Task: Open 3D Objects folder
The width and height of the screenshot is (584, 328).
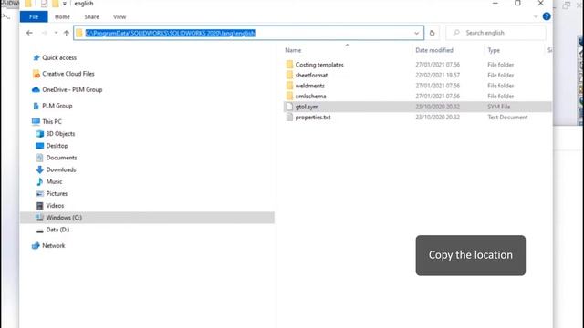Action: pyautogui.click(x=60, y=134)
